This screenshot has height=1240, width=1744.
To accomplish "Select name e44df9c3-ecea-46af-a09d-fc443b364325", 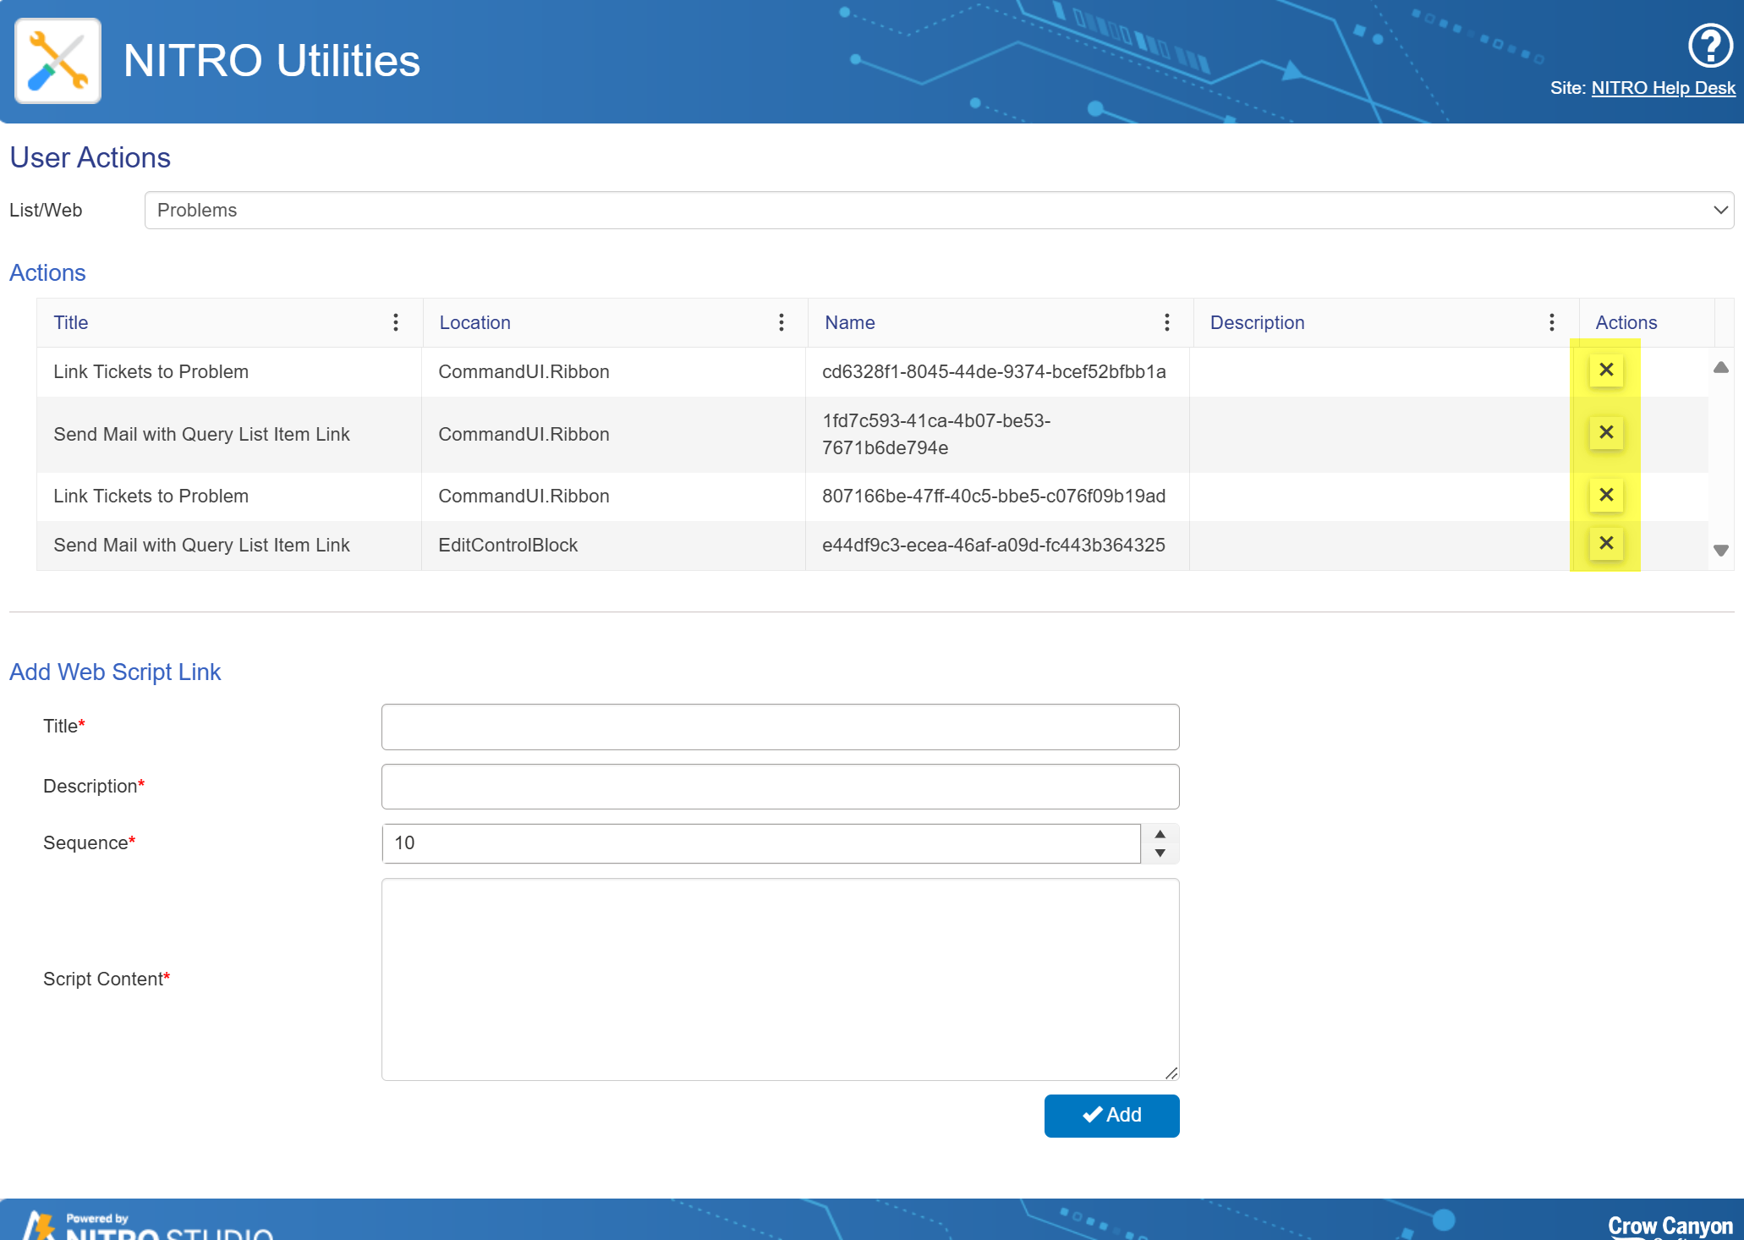I will pos(994,546).
